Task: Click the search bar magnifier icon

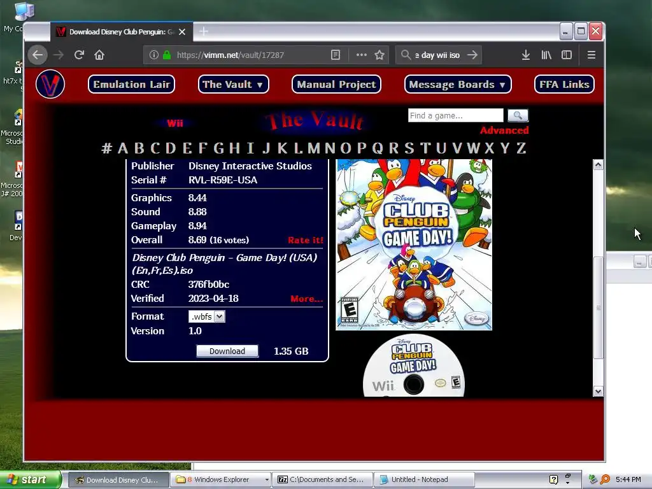Action: pos(406,55)
